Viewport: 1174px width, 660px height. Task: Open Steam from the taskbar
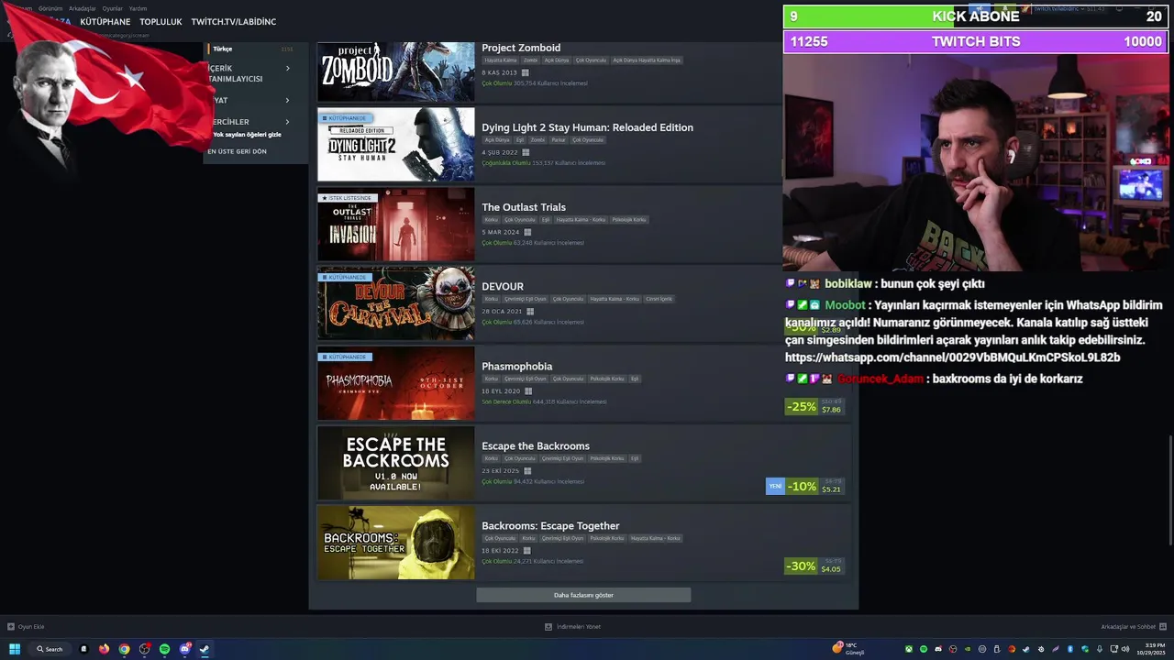pyautogui.click(x=205, y=649)
